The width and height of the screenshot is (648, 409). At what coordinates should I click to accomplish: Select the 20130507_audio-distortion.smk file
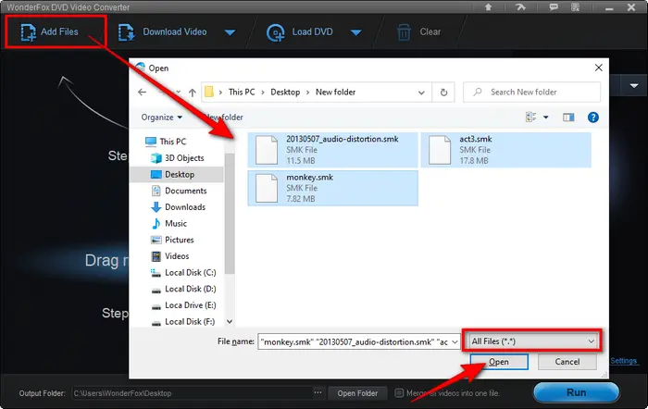[332, 150]
